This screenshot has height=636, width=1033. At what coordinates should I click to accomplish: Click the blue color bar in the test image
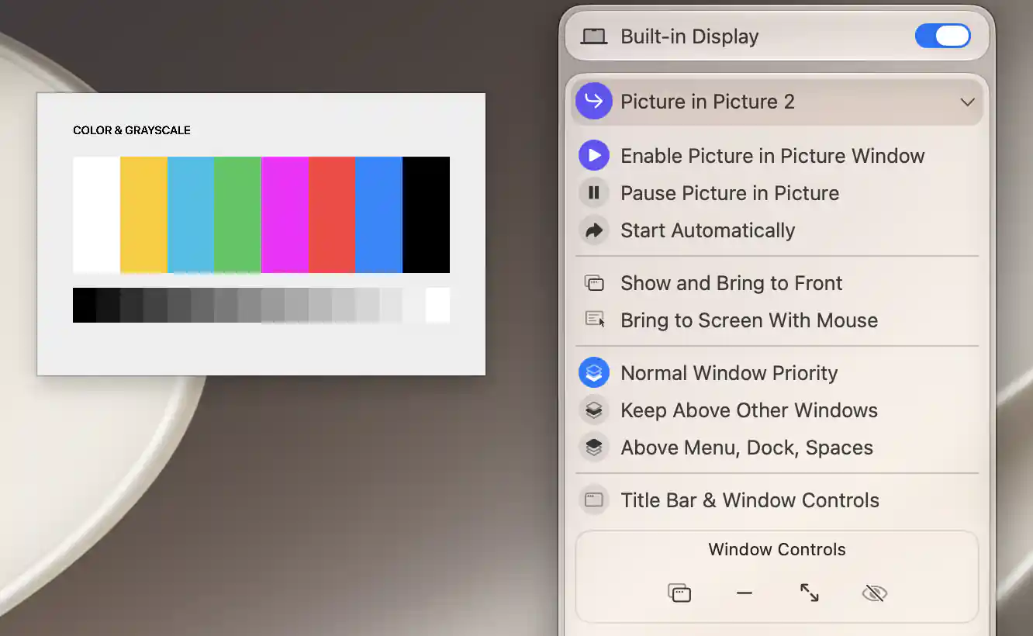378,215
